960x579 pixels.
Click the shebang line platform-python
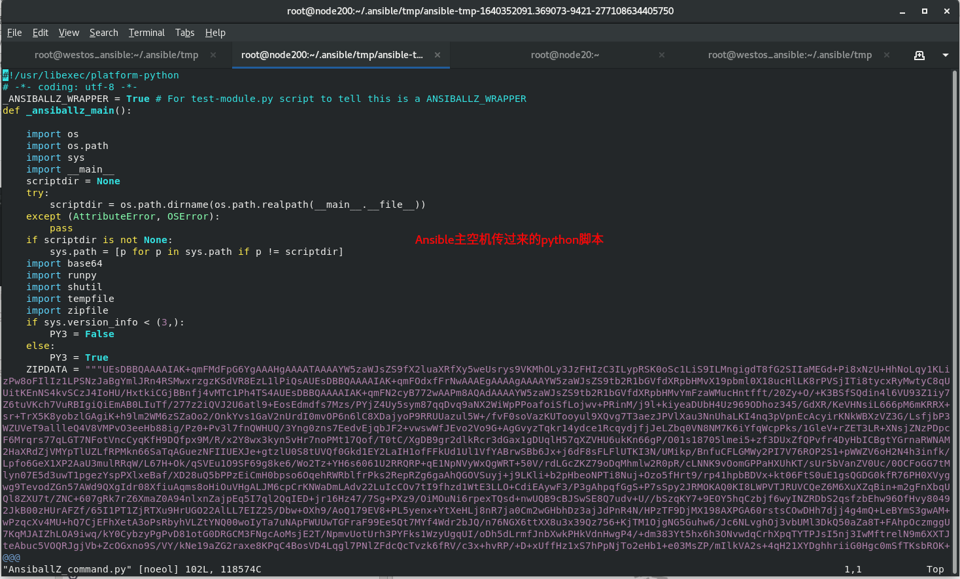click(91, 75)
